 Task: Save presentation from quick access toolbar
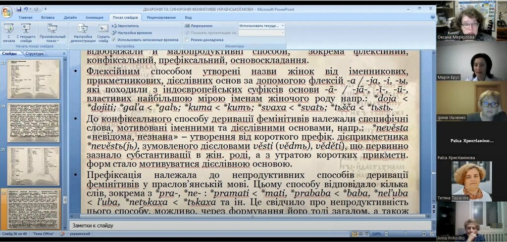pyautogui.click(x=19, y=9)
